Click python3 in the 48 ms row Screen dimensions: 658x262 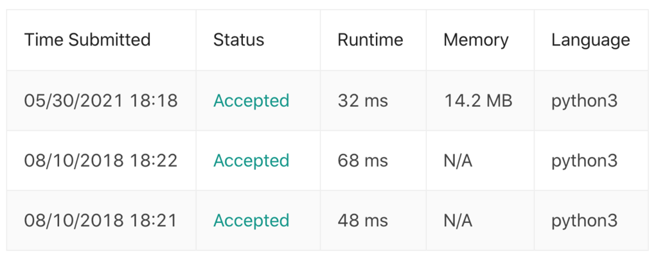point(584,222)
